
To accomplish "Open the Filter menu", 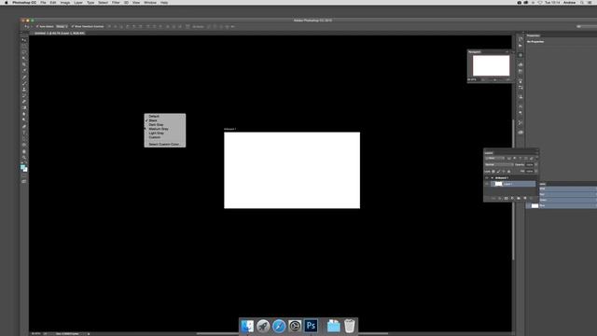I will point(116,3).
